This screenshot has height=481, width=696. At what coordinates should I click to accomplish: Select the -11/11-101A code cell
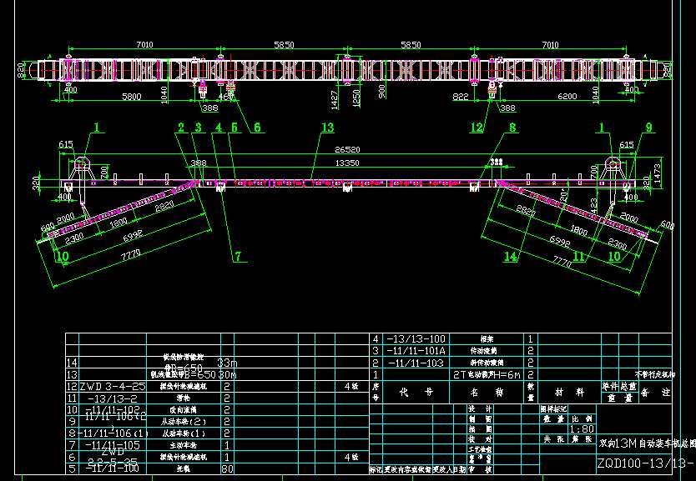coord(416,351)
